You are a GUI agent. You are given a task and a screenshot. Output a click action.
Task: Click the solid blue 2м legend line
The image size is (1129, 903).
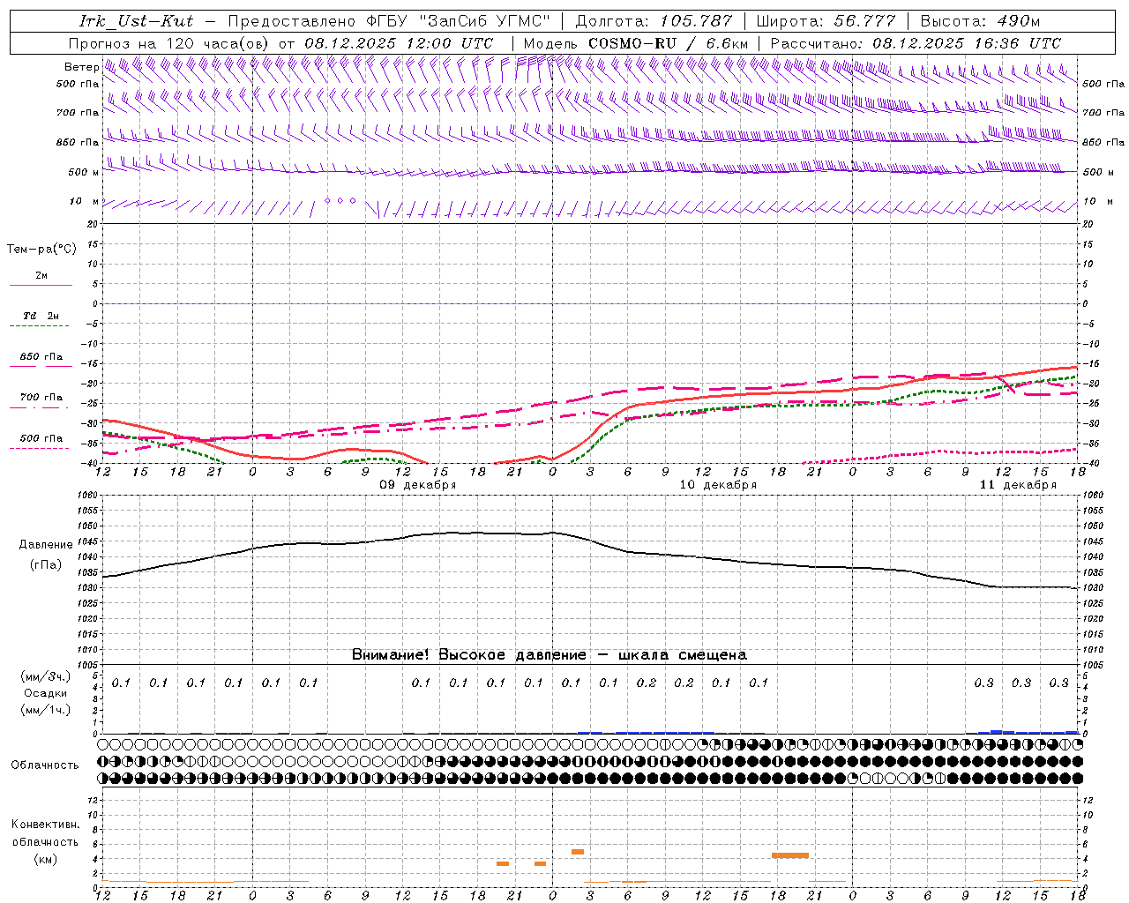pos(41,285)
